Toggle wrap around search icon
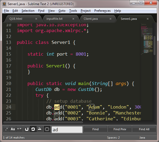 tap(33, 129)
